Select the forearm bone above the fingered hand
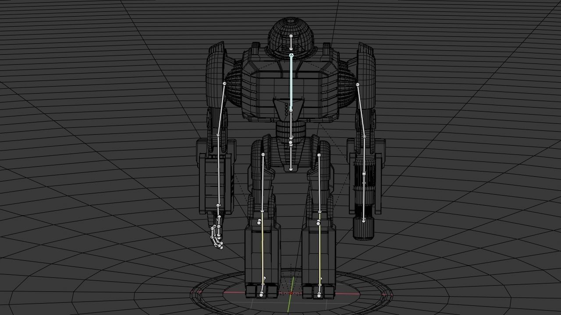Screen dimensions: 561x315 click(218, 170)
